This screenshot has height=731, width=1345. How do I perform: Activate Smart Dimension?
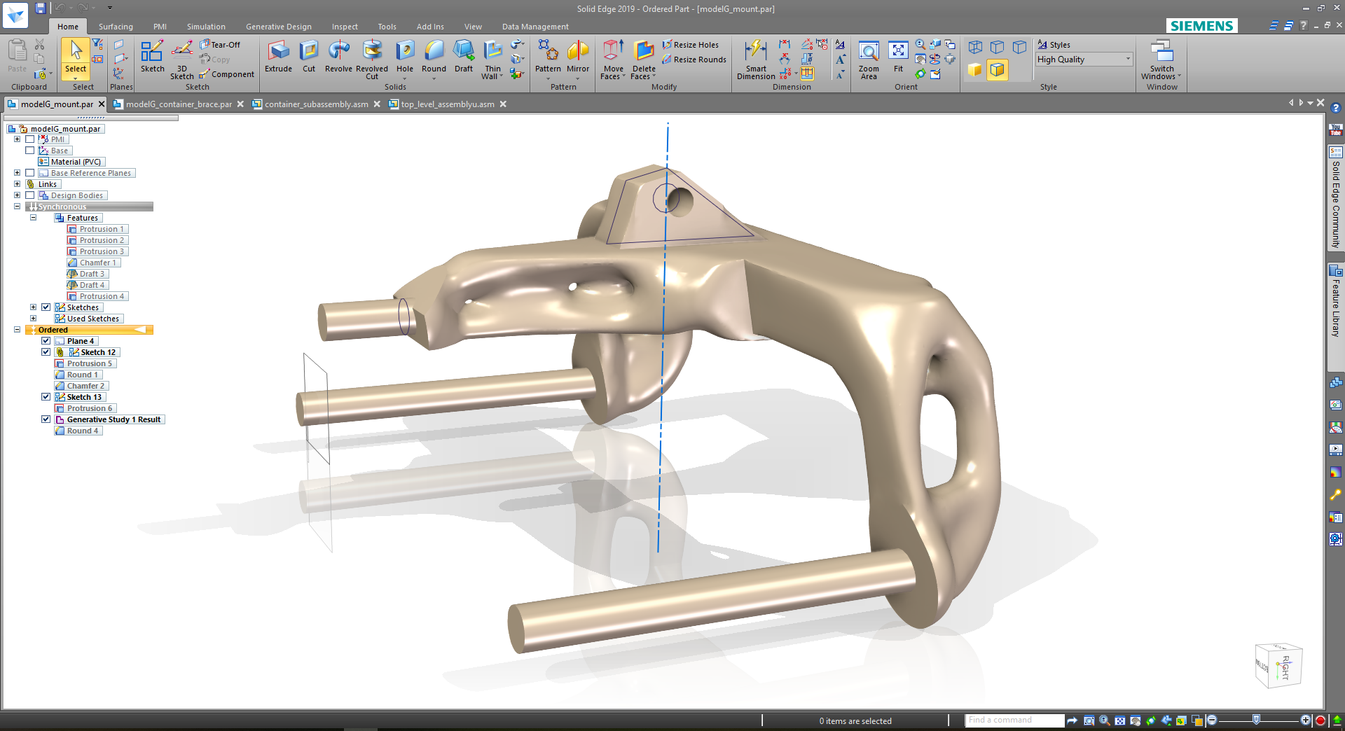click(756, 59)
